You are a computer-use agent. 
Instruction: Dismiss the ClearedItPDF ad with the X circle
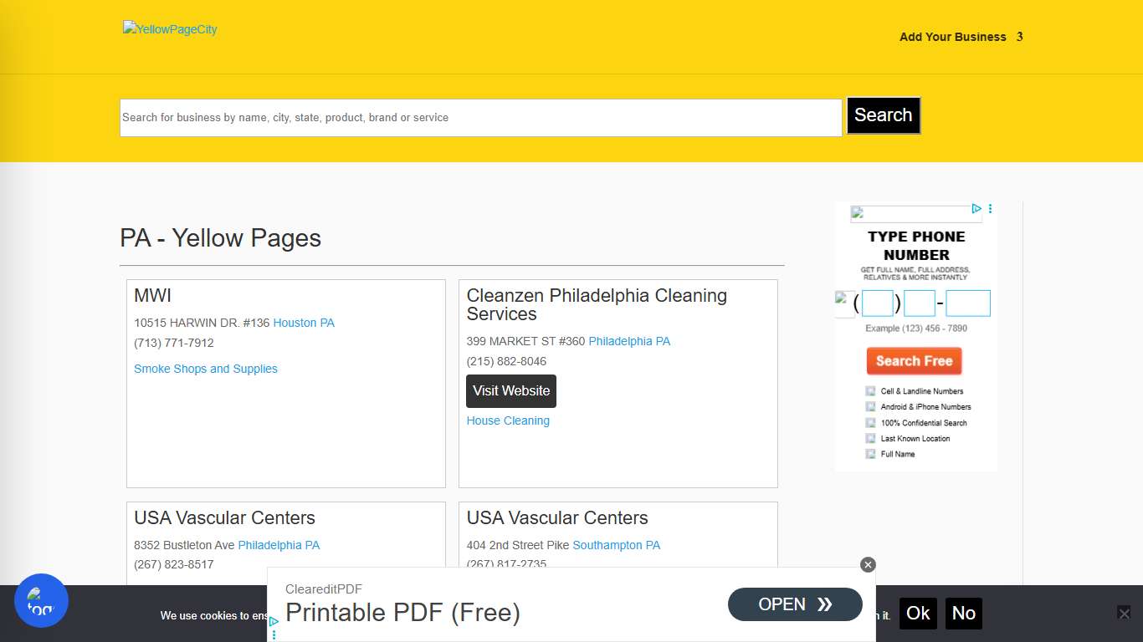click(x=868, y=564)
